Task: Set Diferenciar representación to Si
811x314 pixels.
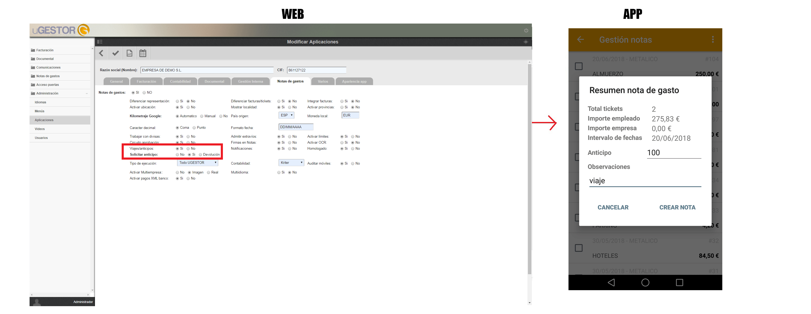Action: 177,102
